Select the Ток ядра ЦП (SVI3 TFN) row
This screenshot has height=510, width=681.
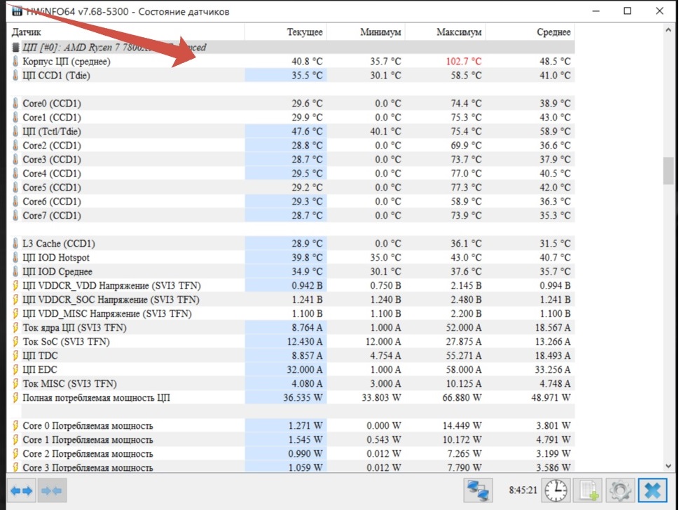[292, 328]
